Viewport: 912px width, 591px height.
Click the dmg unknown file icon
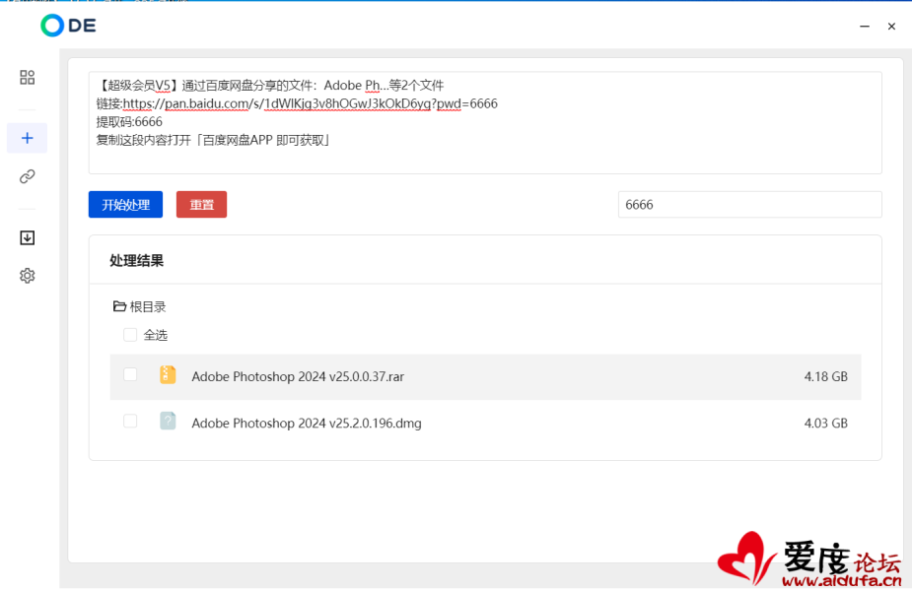coord(168,421)
